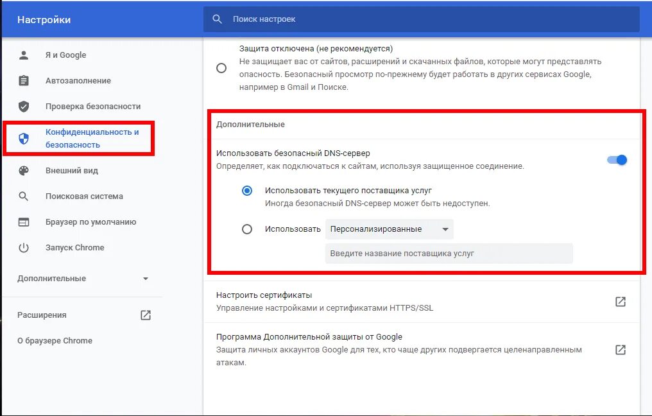
Task: Select the Защита отключена radio button
Action: [x=221, y=68]
